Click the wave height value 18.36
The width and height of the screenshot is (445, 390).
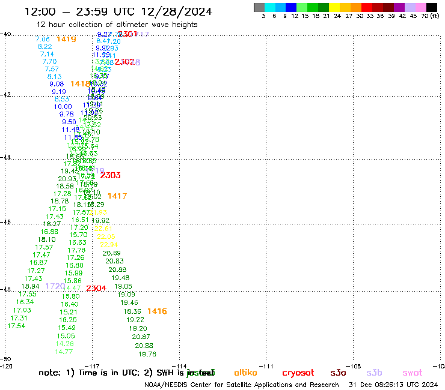[132, 311]
